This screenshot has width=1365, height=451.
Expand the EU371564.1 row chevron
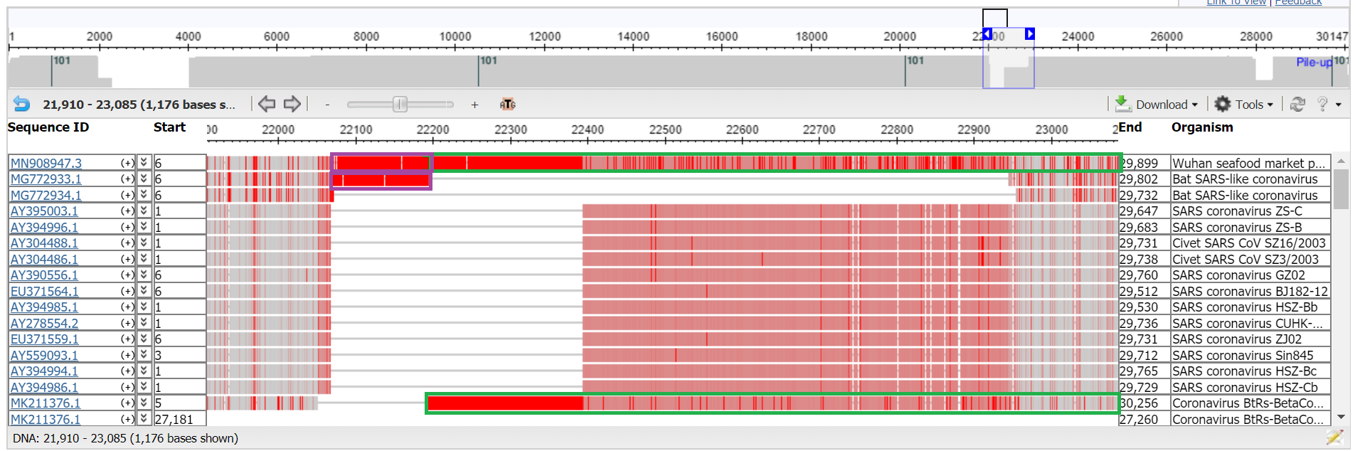(144, 290)
